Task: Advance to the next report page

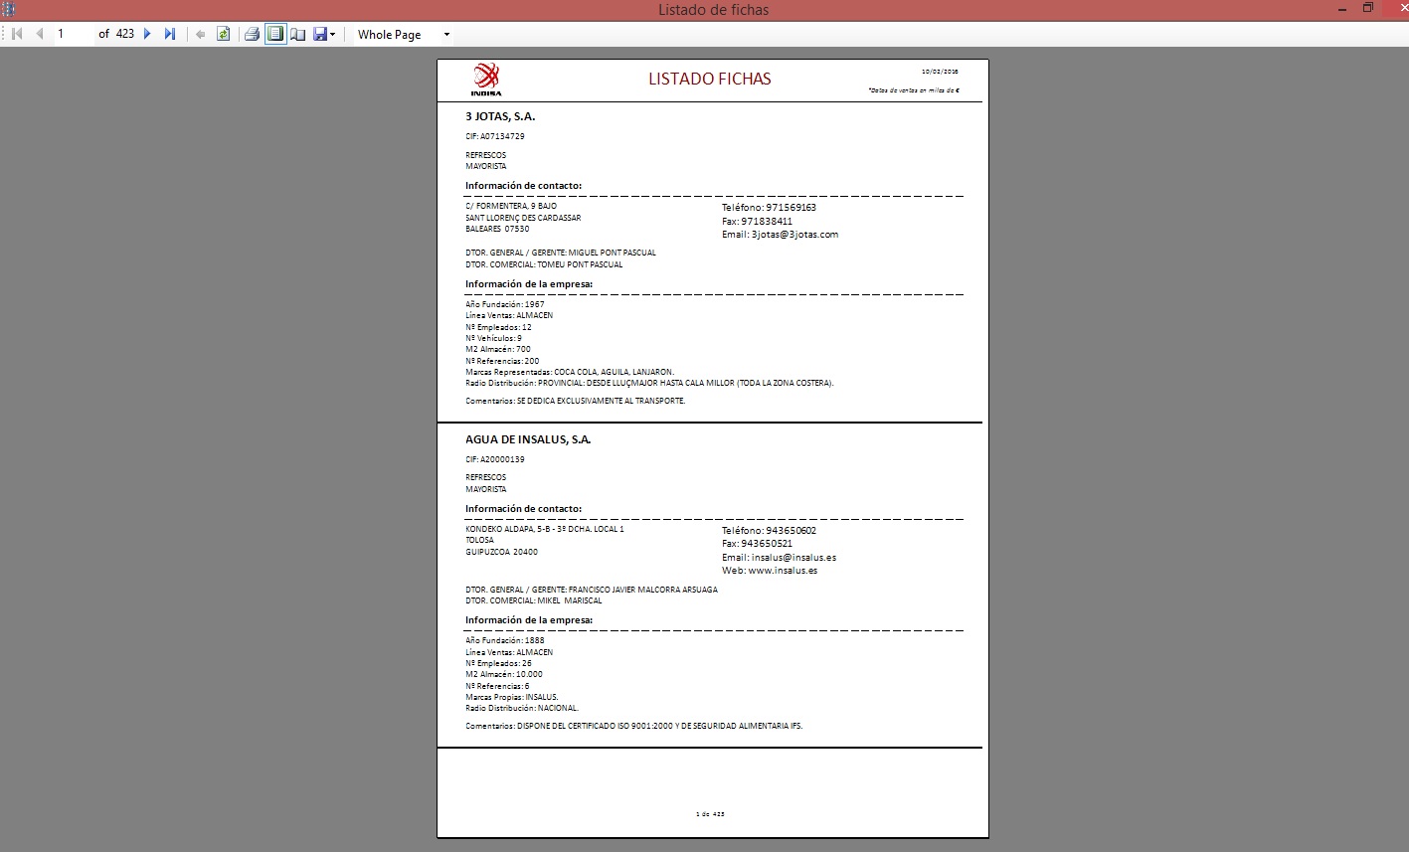Action: (147, 34)
